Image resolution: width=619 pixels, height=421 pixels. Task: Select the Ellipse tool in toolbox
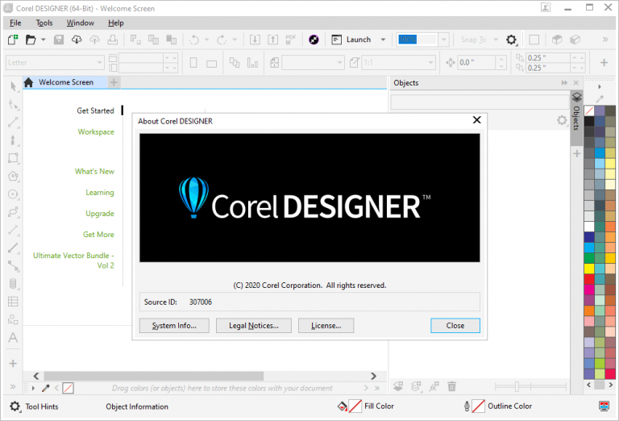point(13,194)
